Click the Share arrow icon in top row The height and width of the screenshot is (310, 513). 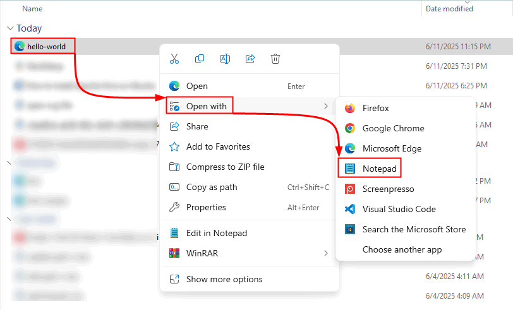click(250, 59)
